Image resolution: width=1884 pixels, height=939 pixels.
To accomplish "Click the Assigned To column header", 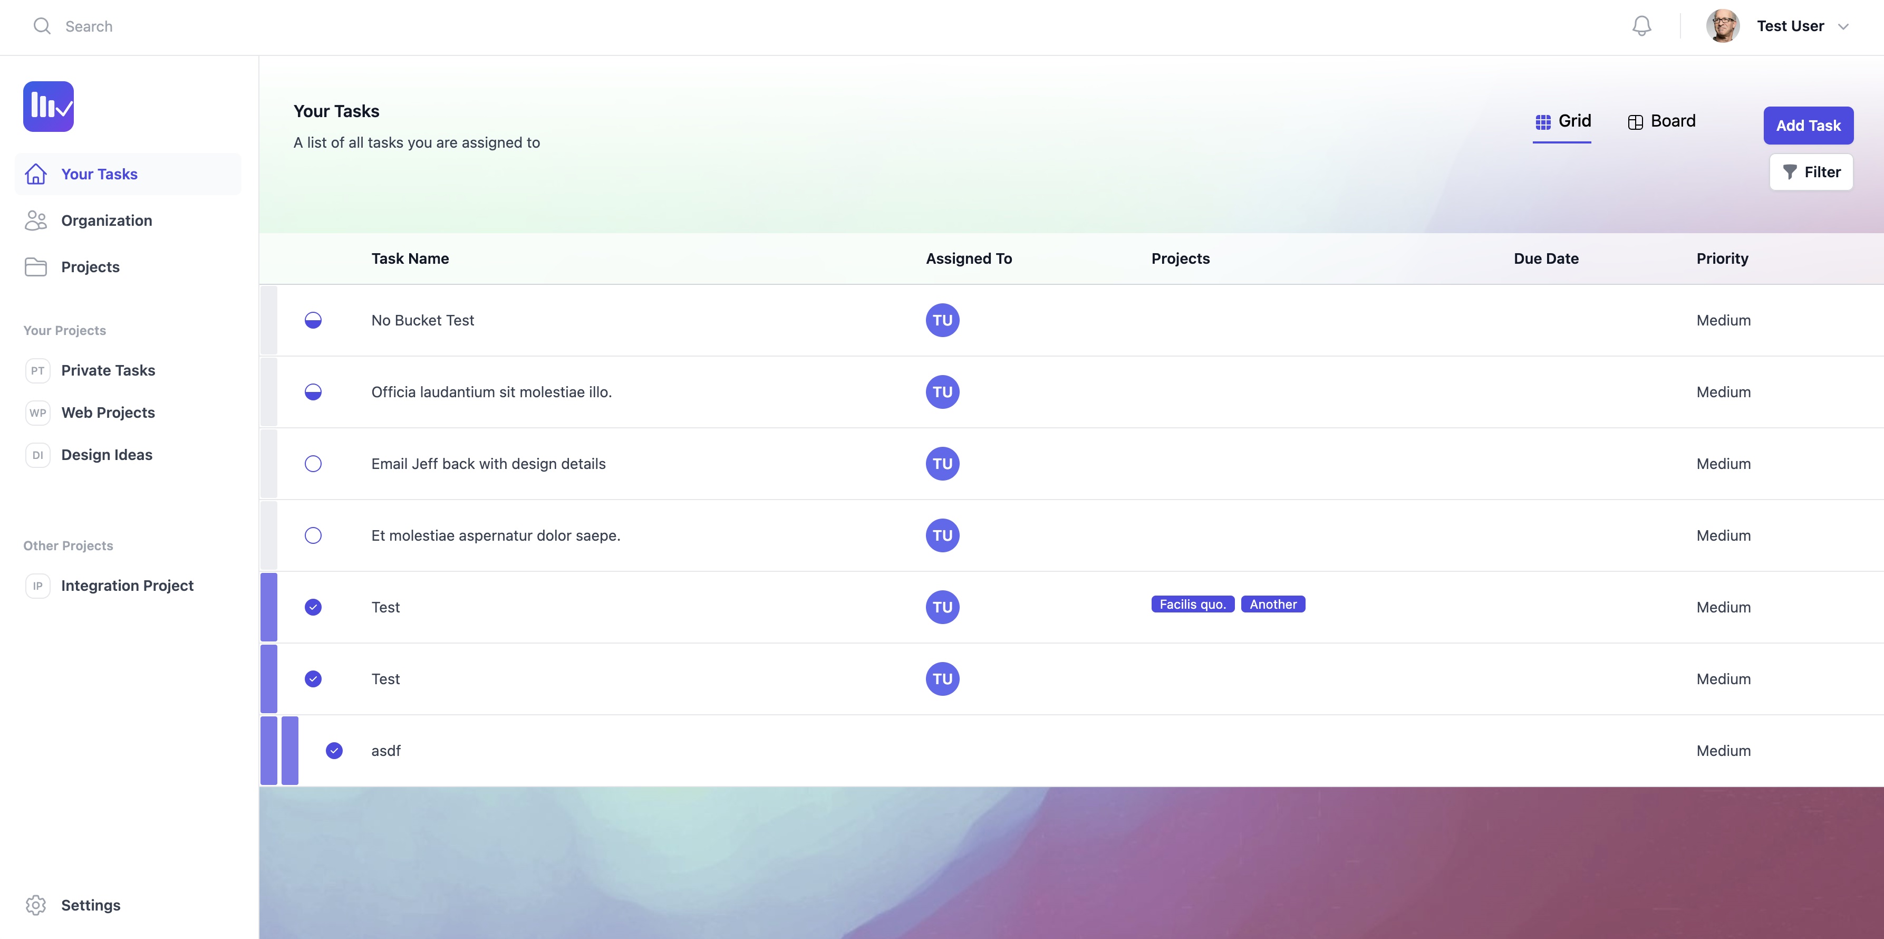I will pos(968,259).
